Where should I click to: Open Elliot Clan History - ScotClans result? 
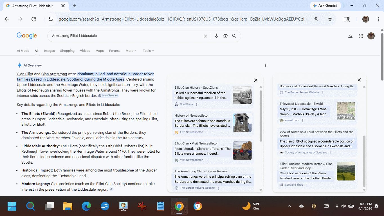[x=196, y=88]
